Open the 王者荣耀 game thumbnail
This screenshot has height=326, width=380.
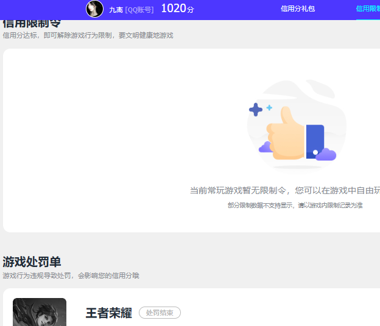(40, 312)
